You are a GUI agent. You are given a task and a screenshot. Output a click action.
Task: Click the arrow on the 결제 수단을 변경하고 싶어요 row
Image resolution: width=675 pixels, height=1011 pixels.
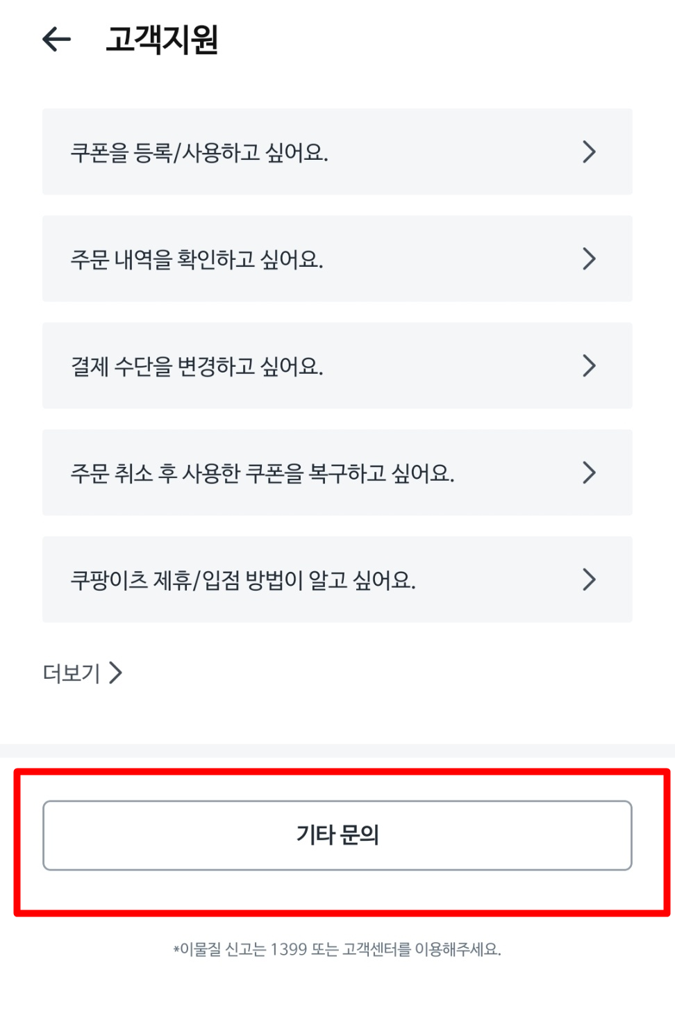click(x=590, y=365)
